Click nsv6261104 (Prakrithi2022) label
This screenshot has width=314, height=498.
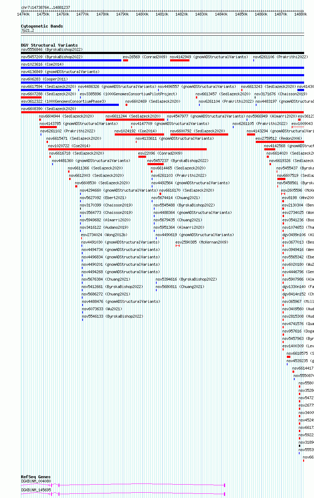point(226,101)
